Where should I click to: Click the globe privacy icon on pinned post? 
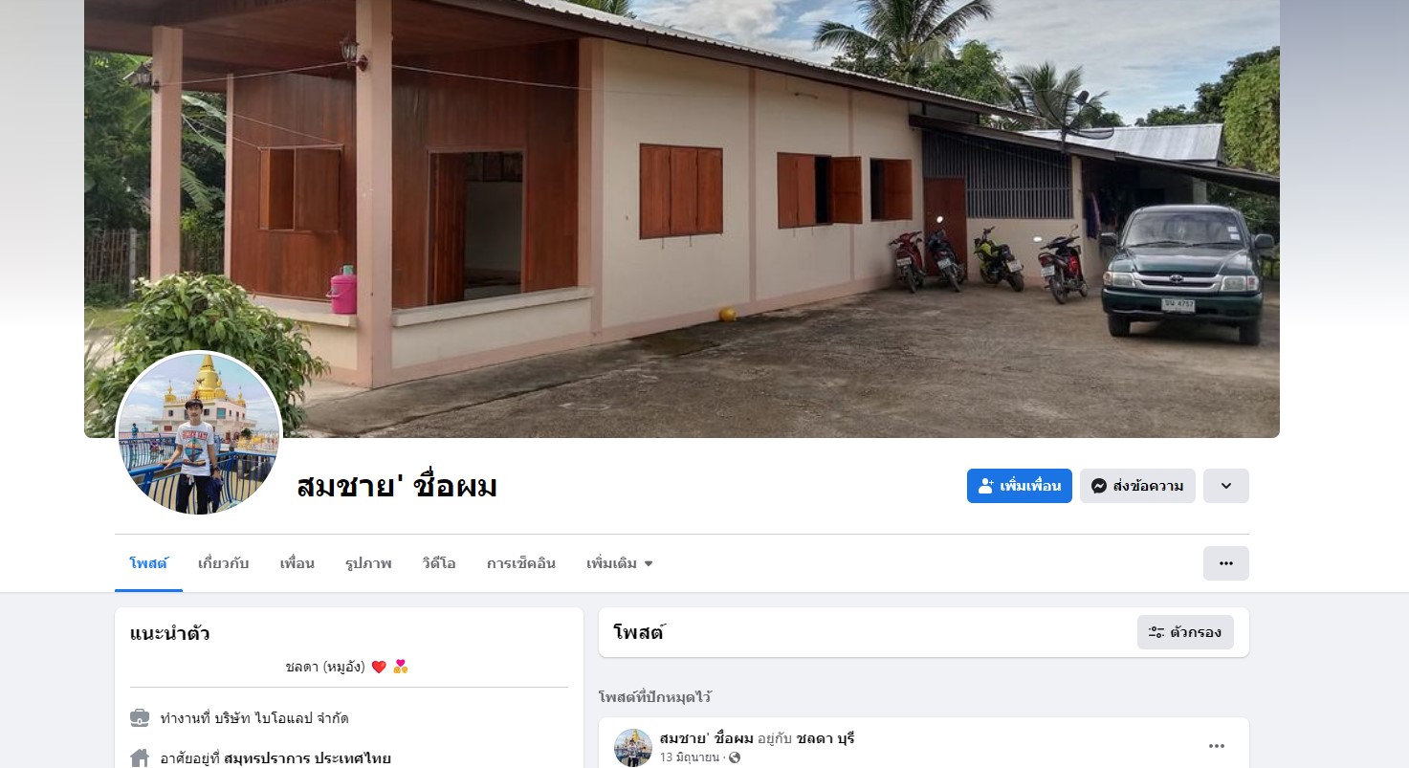735,757
